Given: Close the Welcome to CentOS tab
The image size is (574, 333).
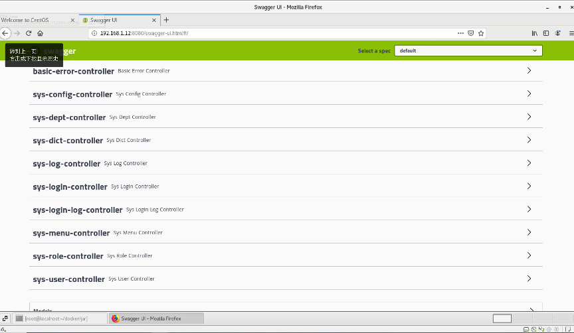Looking at the screenshot, I should [72, 20].
